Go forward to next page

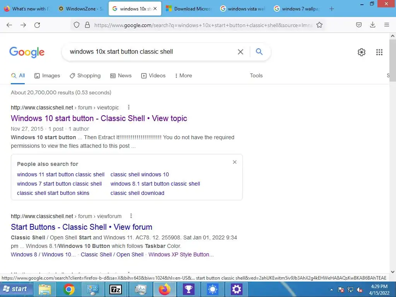[x=23, y=25]
